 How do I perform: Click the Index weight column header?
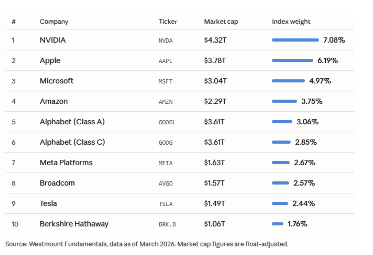click(291, 22)
